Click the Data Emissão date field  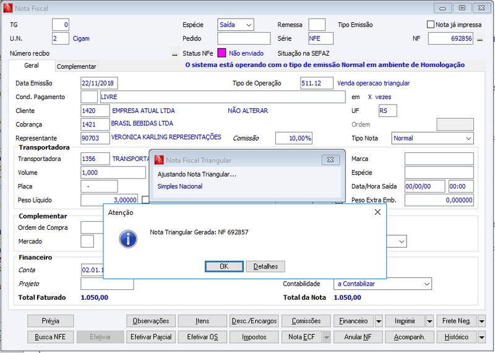pyautogui.click(x=99, y=83)
